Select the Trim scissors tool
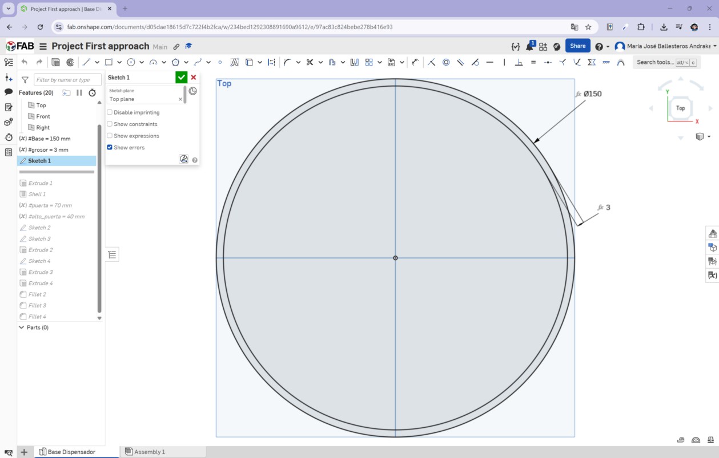 [x=310, y=62]
